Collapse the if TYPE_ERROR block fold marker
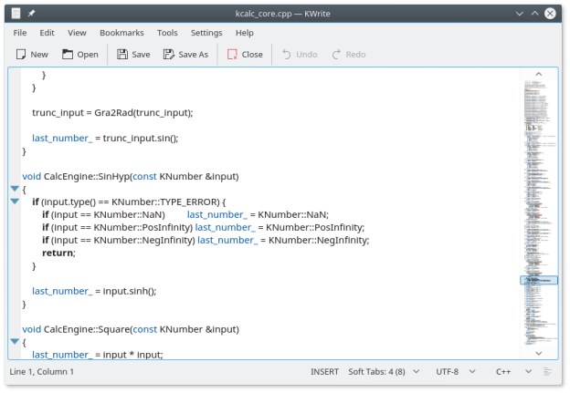This screenshot has width=570, height=393. point(15,202)
